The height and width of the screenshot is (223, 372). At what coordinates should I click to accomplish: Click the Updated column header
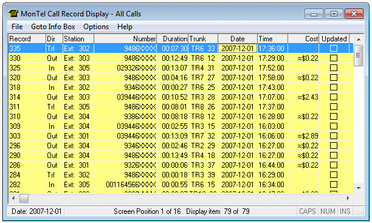click(x=334, y=39)
